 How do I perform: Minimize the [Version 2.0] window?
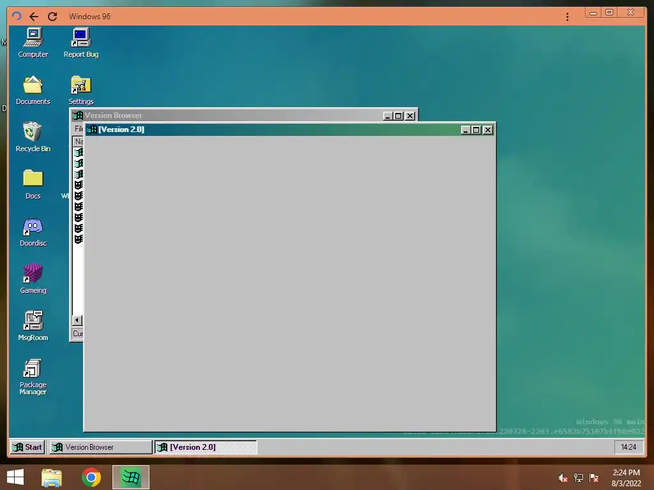pos(466,130)
